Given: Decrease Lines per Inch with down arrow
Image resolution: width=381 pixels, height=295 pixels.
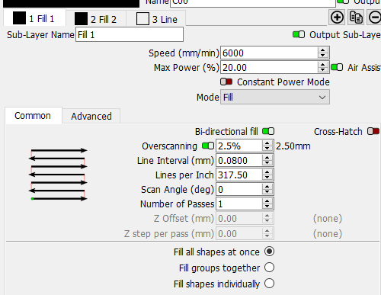Looking at the screenshot, I should pos(267,178).
